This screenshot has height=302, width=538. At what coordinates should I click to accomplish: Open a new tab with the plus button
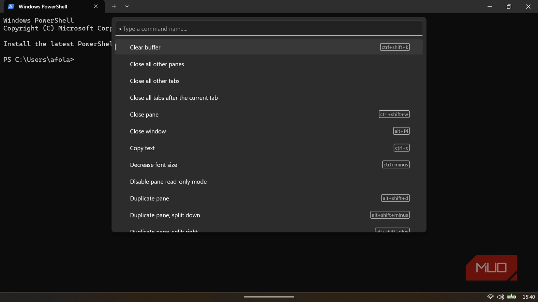[x=114, y=7]
